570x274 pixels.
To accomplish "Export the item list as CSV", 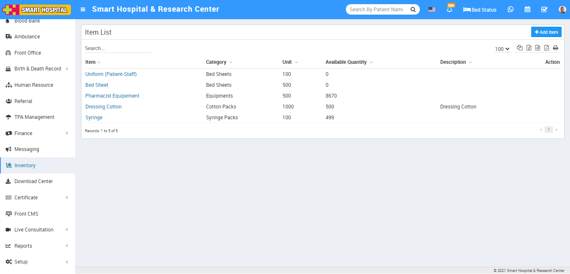I will [x=537, y=48].
